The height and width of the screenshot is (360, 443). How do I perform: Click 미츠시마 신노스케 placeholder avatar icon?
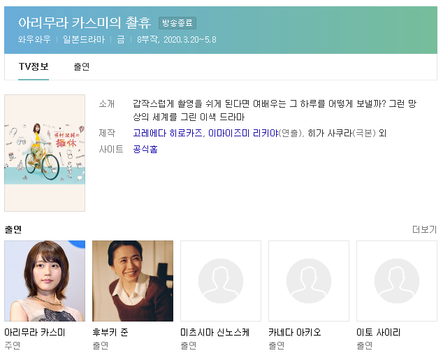[x=221, y=281]
